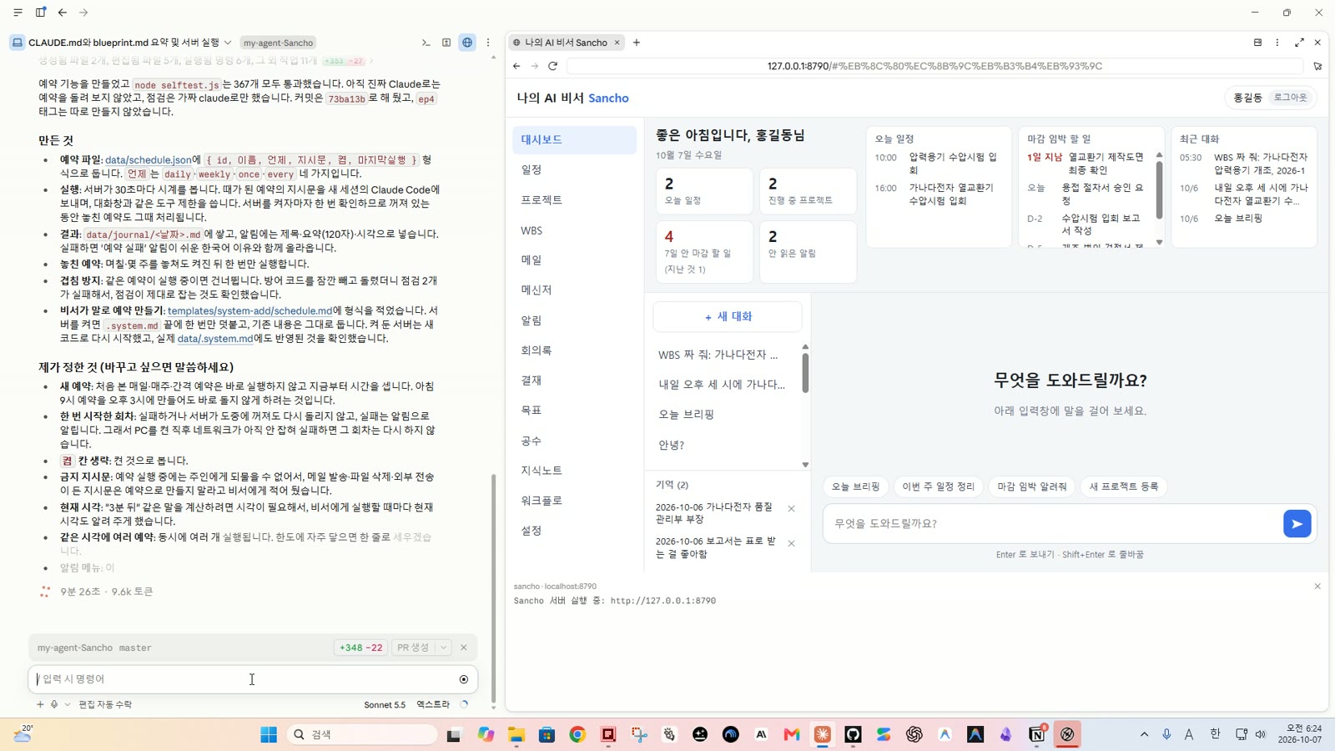Image resolution: width=1335 pixels, height=751 pixels.
Task: Close the Sancho server log panel
Action: 1317,587
